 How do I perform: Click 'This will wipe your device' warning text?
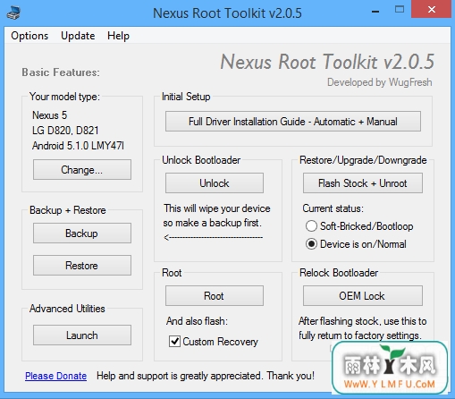click(x=217, y=208)
